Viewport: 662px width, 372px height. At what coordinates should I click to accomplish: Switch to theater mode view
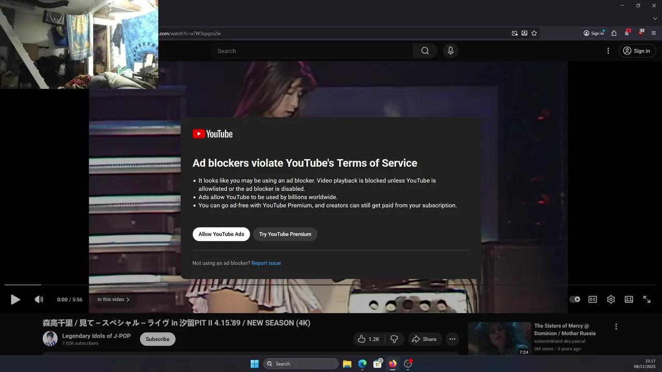pos(629,299)
